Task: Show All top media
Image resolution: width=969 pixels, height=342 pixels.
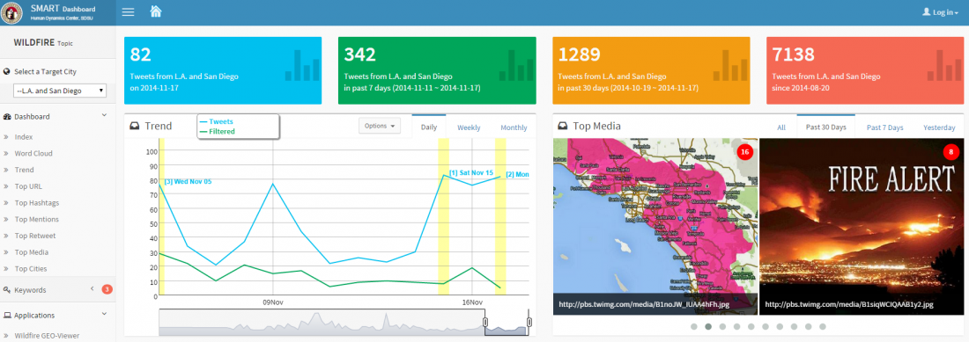Action: [781, 127]
